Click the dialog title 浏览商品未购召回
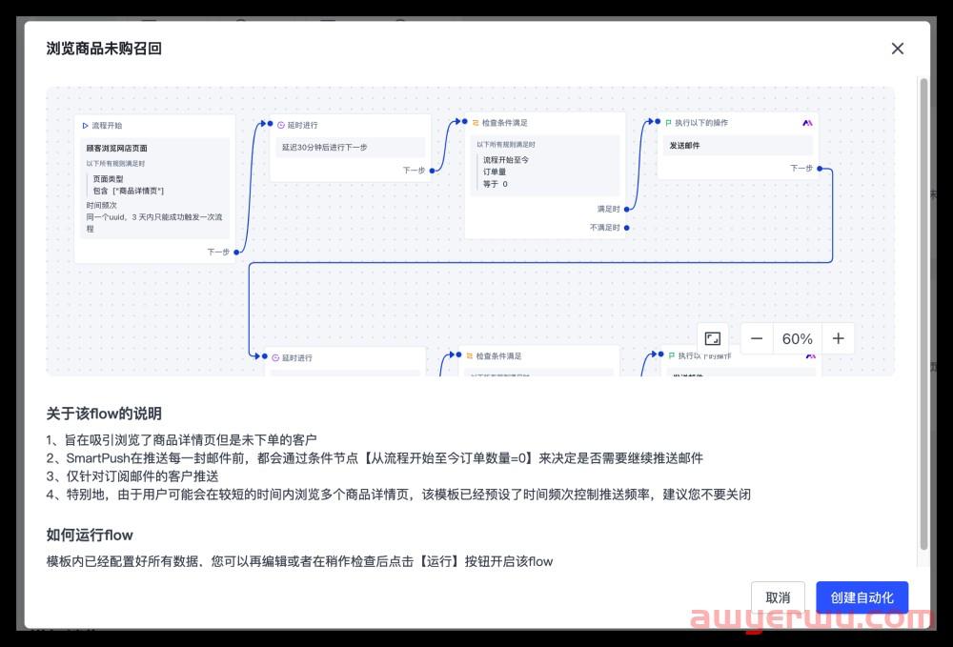The image size is (953, 647). pyautogui.click(x=104, y=49)
